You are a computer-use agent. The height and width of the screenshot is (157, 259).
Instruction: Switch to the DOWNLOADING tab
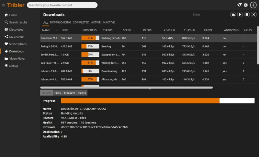[x=61, y=22]
